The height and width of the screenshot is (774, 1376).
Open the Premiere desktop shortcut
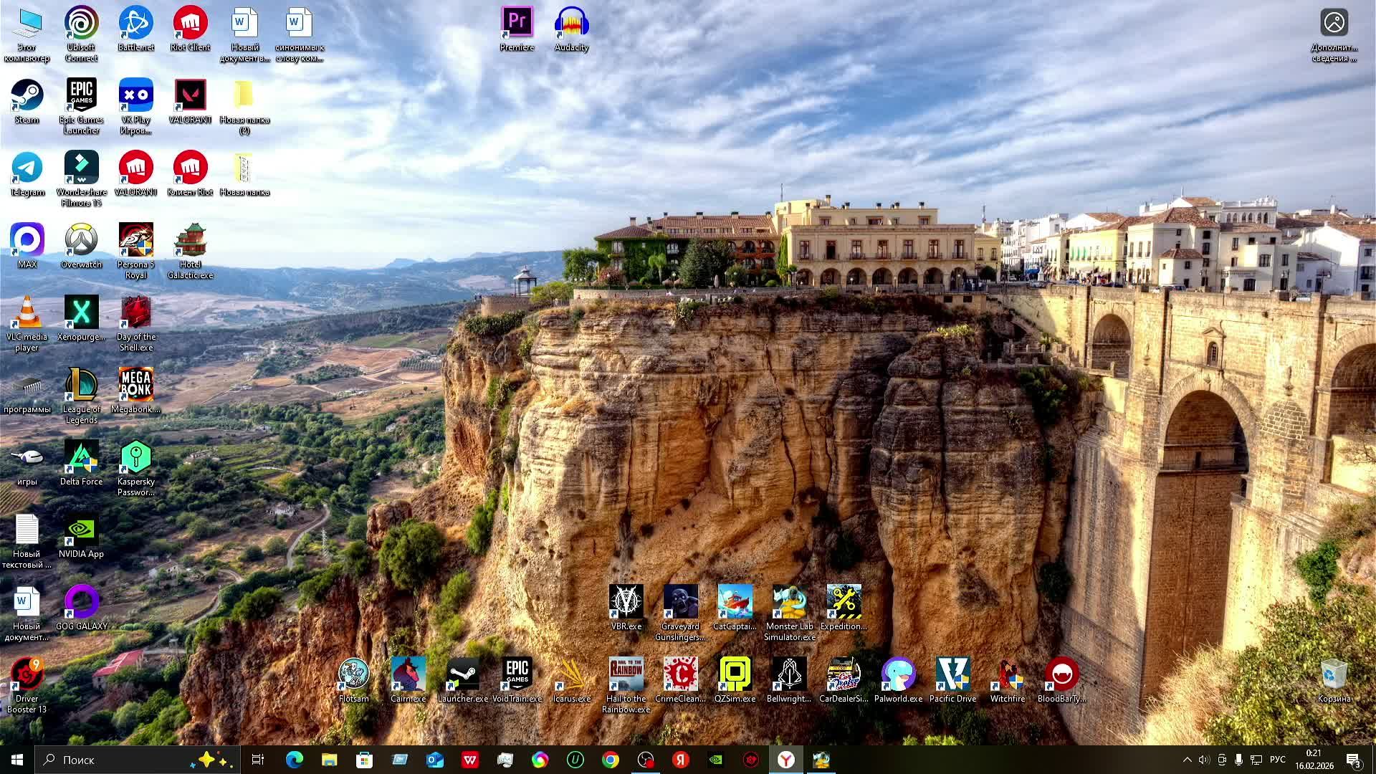click(x=517, y=24)
